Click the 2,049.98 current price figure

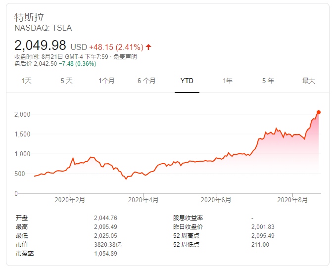click(x=41, y=46)
